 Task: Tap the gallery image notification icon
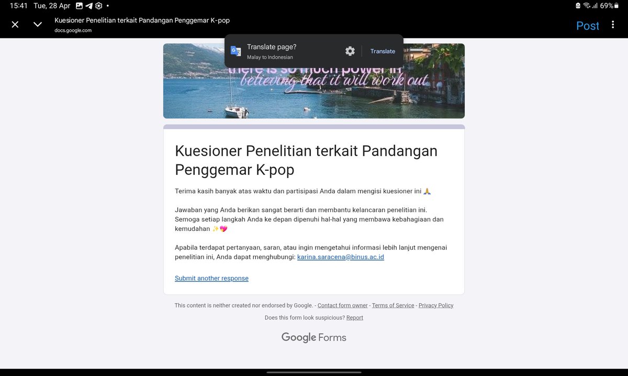79,6
